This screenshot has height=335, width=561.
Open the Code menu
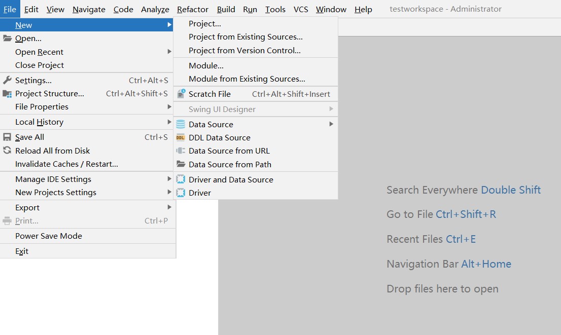(x=123, y=9)
